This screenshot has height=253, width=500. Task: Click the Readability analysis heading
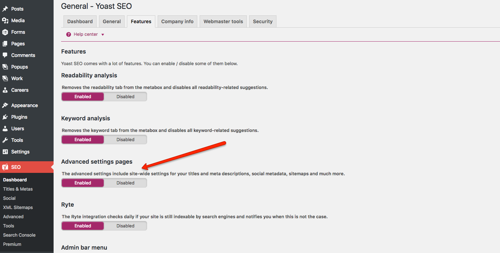tap(89, 75)
